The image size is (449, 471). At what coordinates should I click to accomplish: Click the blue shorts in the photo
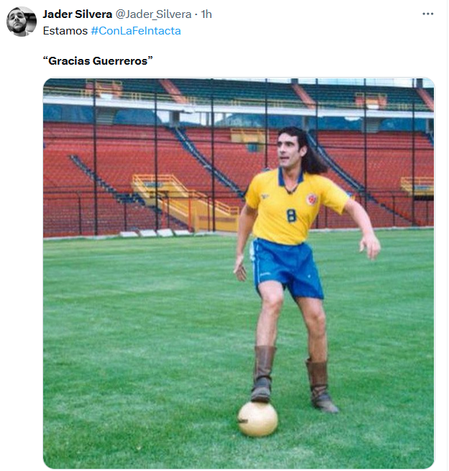click(x=287, y=268)
